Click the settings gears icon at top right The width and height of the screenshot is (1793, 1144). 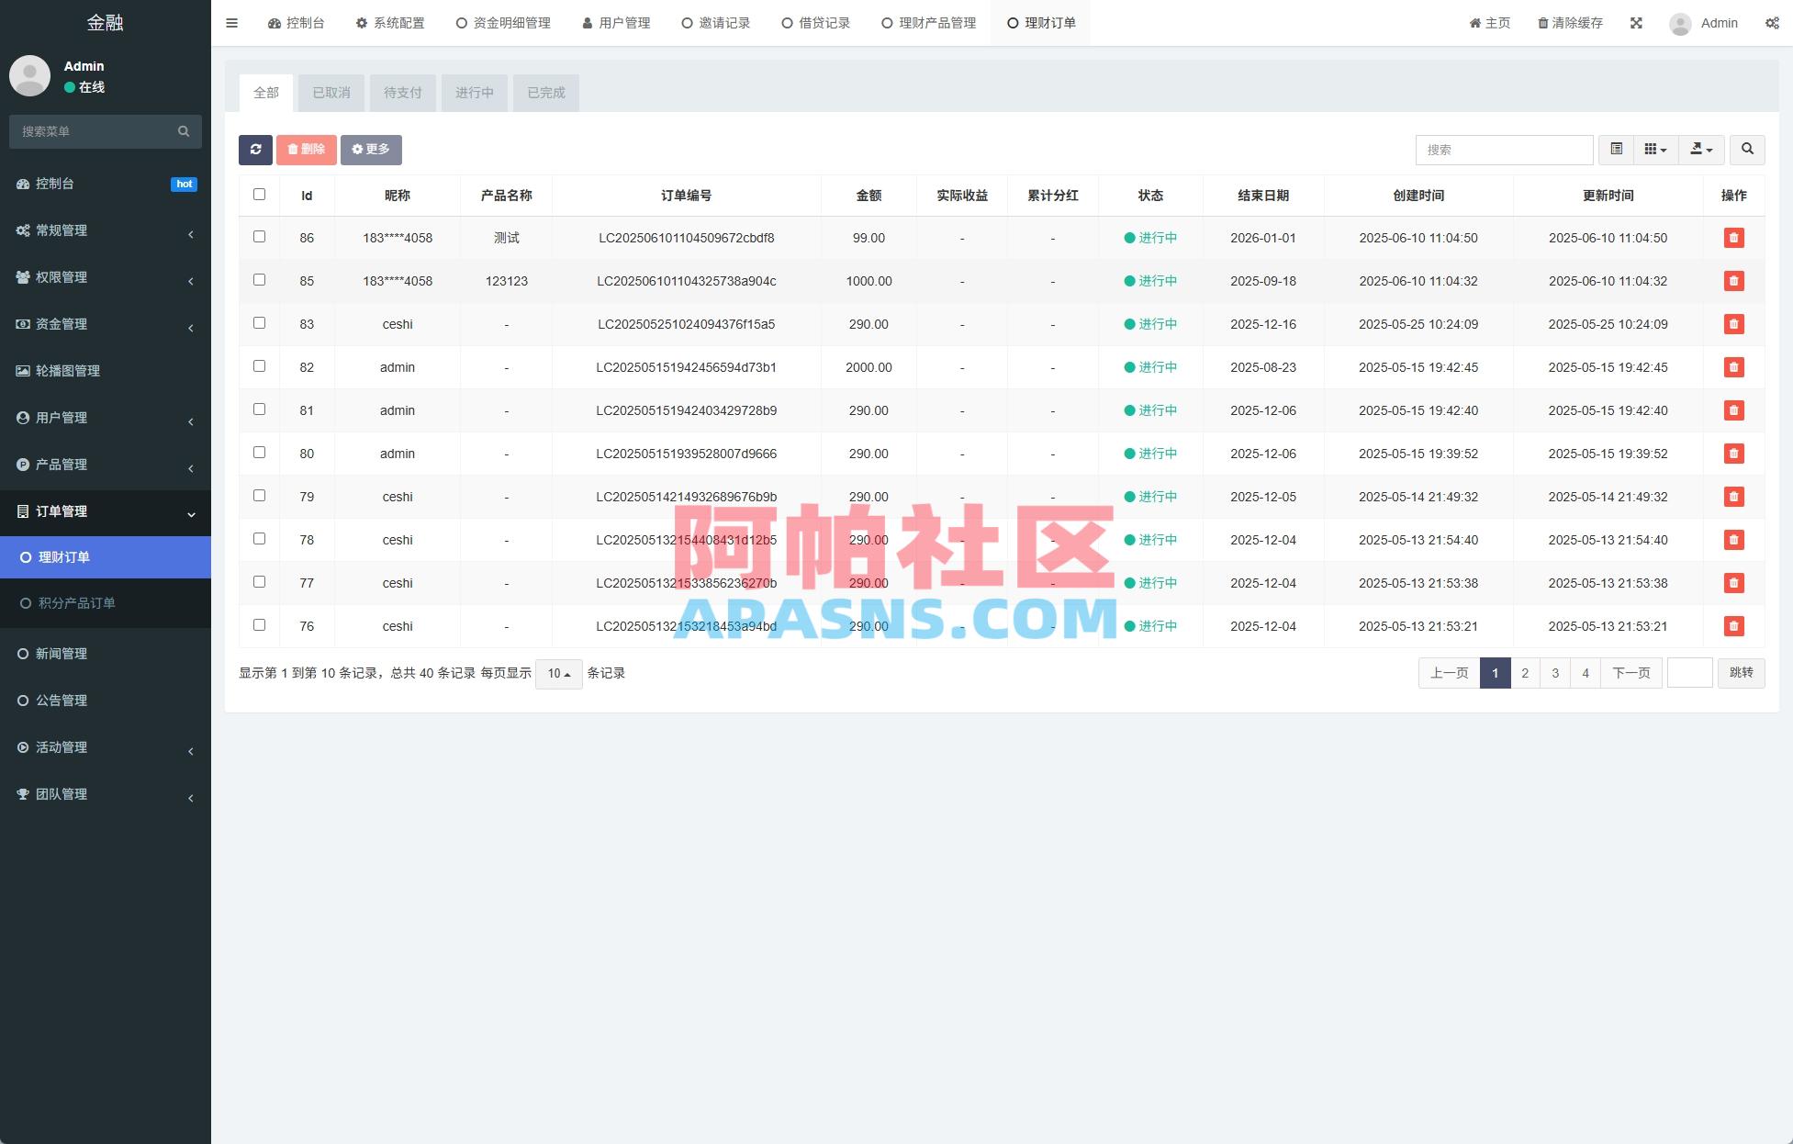(1773, 22)
